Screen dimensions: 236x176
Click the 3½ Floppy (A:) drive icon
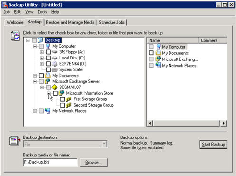tap(55, 52)
